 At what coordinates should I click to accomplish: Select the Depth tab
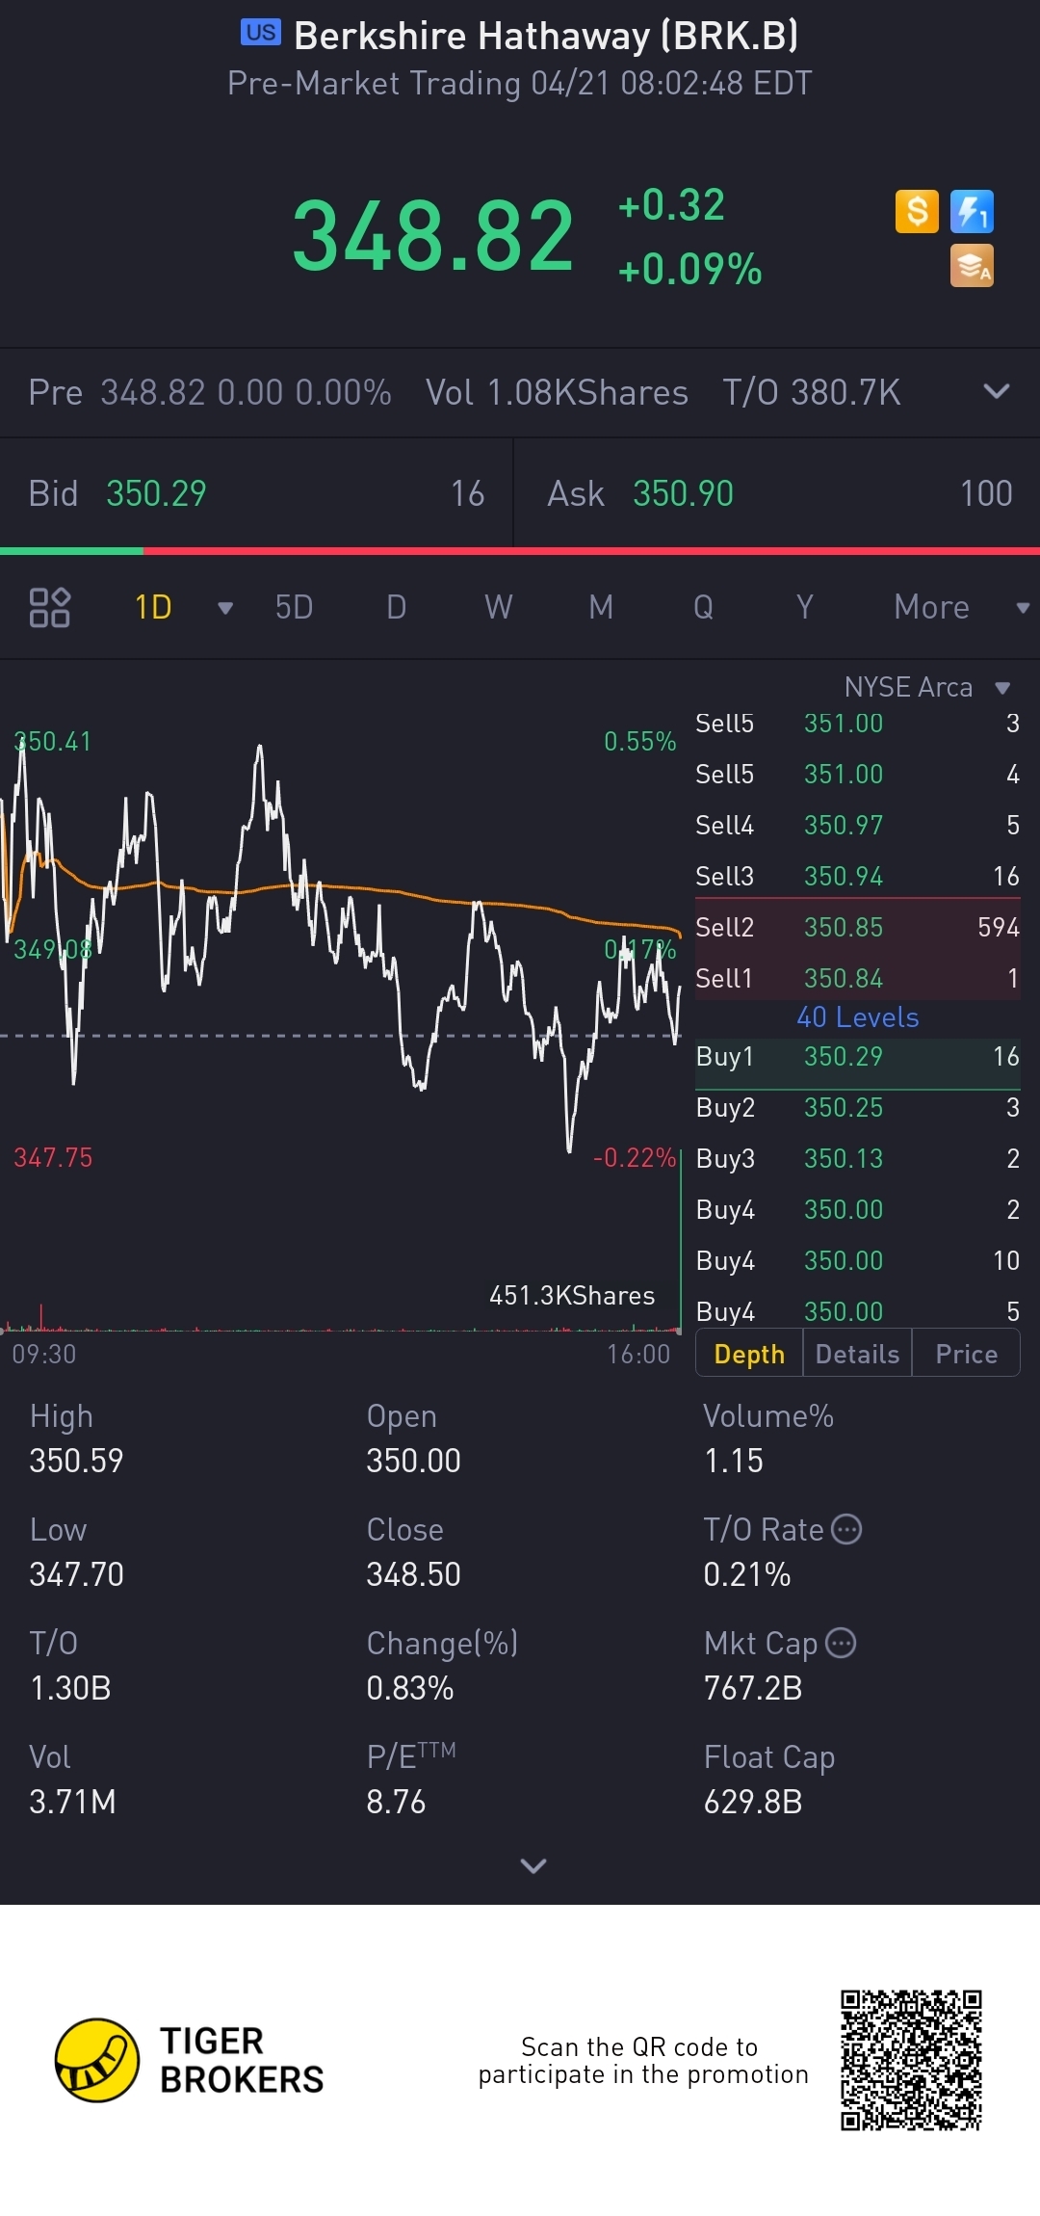click(x=749, y=1354)
